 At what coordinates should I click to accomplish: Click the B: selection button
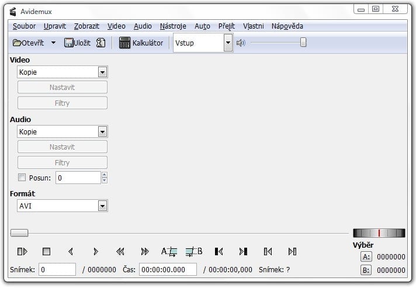[366, 270]
